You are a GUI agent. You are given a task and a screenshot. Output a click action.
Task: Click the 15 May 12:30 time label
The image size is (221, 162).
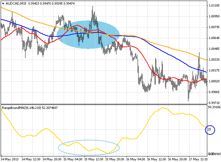pyautogui.click(x=94, y=159)
